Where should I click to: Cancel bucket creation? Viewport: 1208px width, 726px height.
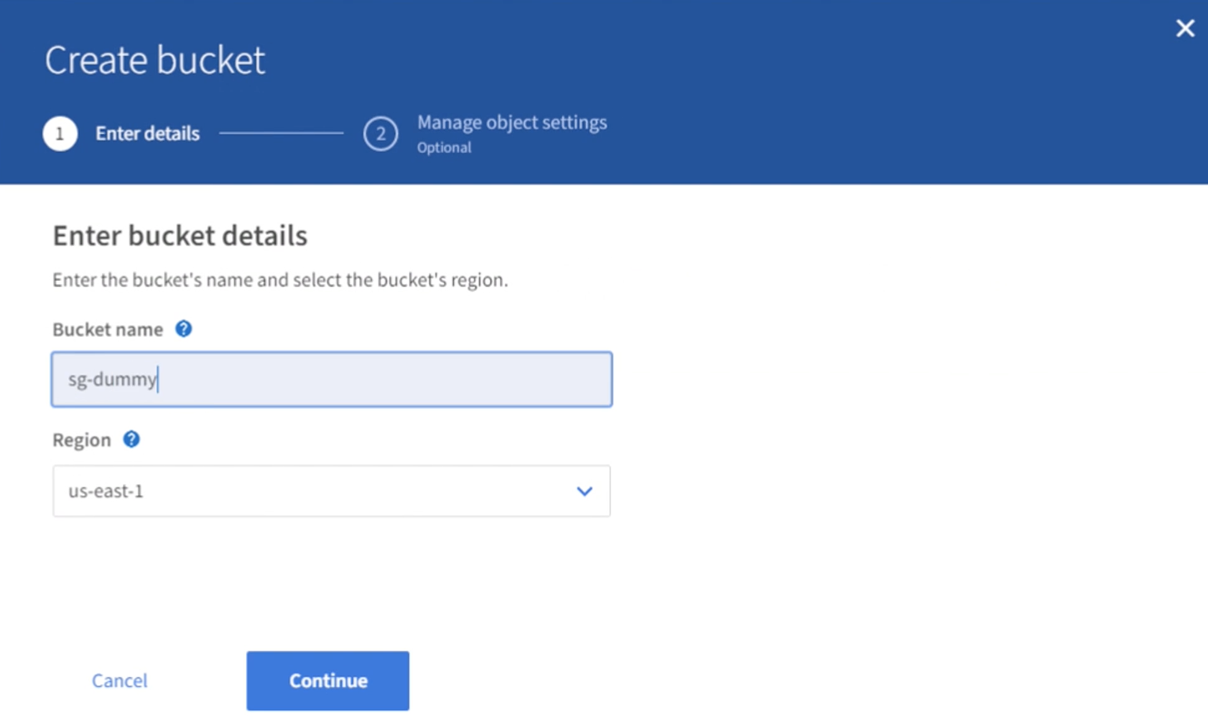pos(119,681)
